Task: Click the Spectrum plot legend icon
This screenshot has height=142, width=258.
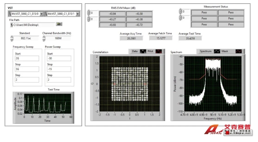Action: (217, 51)
